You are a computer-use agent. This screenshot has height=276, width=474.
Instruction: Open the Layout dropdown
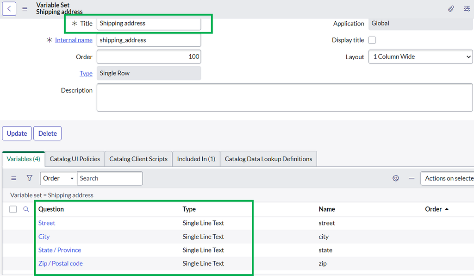(x=420, y=57)
